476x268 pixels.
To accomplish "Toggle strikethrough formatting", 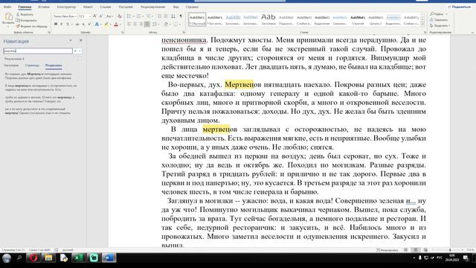I will coord(77,24).
